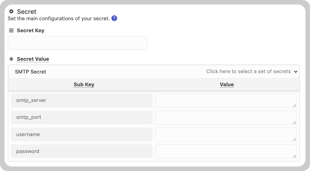Click the Sub Key column header
This screenshot has height=171, width=310.
[84, 84]
